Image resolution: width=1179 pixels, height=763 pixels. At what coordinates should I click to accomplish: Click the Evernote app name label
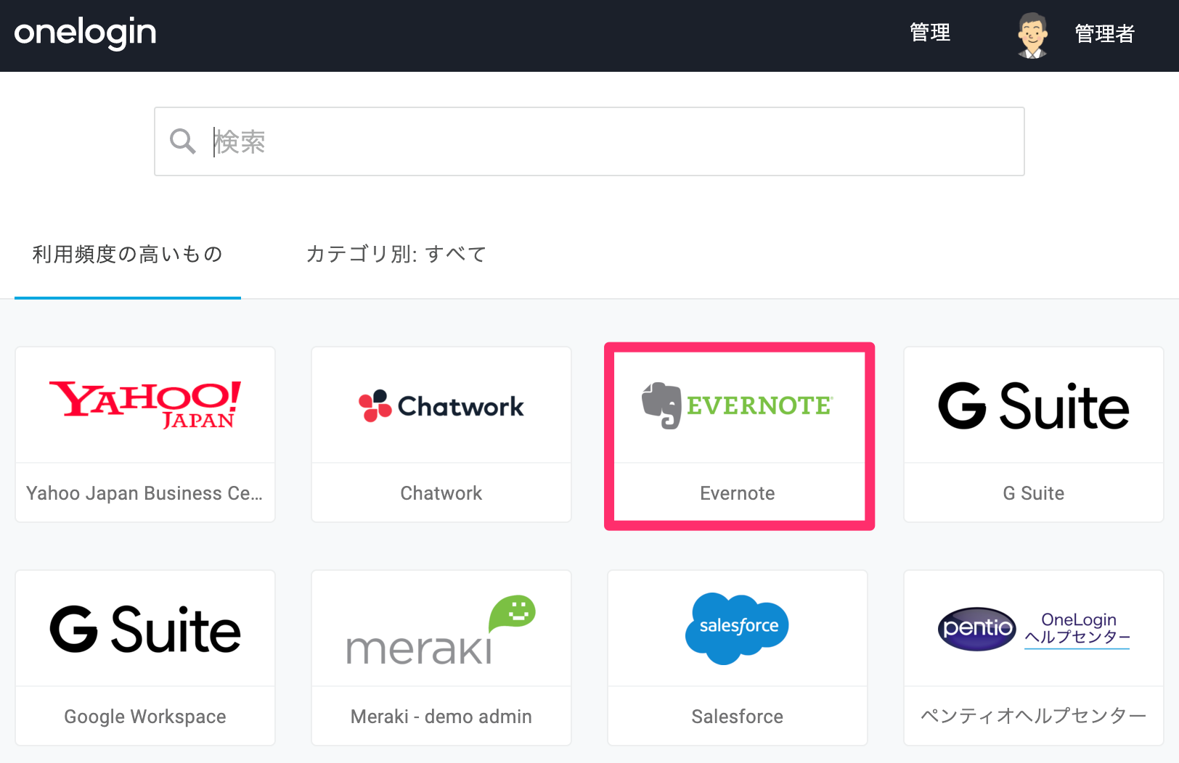pyautogui.click(x=738, y=493)
